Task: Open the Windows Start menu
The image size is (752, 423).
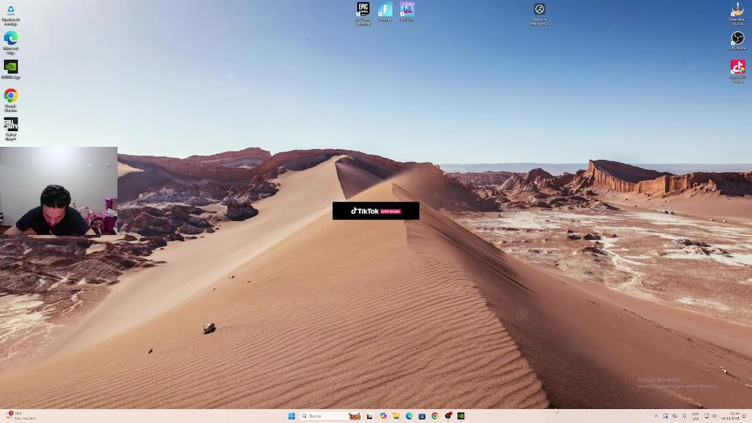Action: [291, 416]
